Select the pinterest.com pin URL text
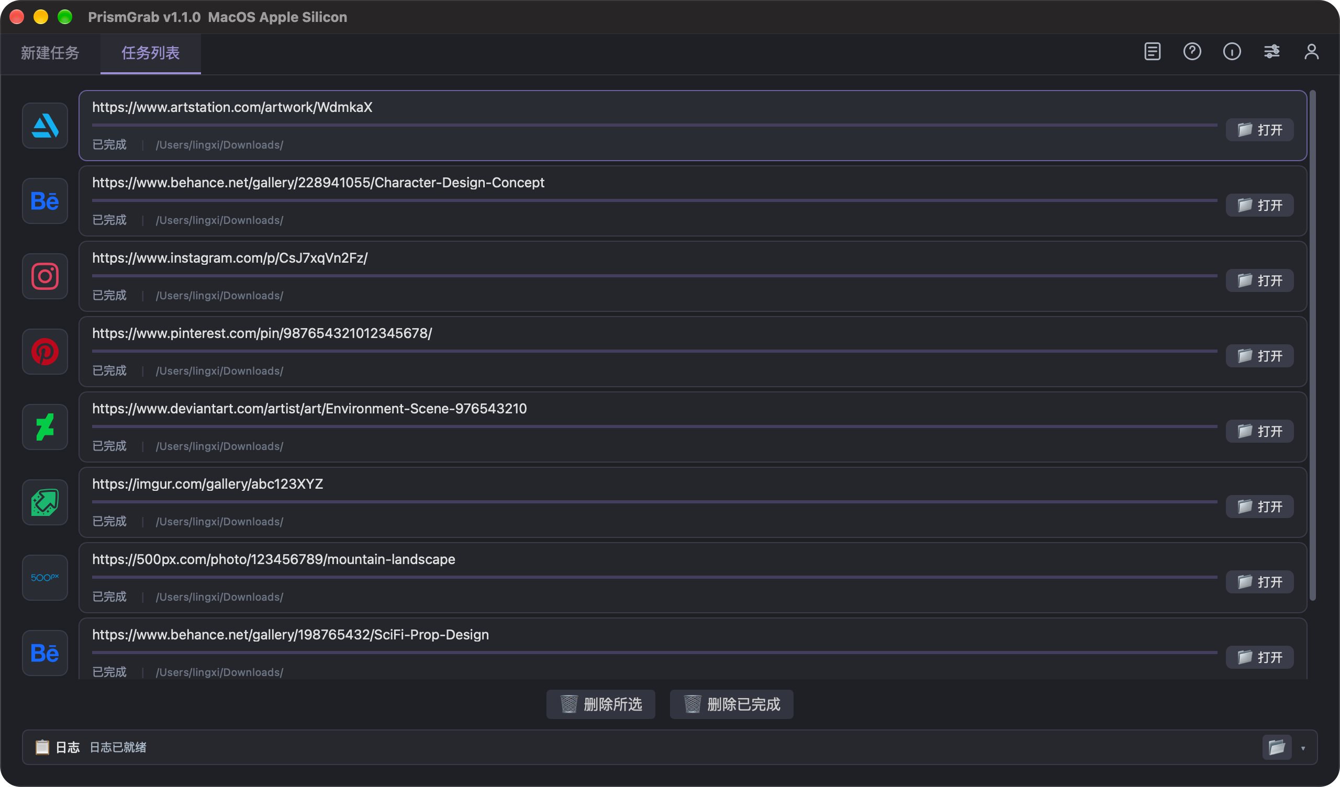This screenshot has height=787, width=1340. coord(262,333)
